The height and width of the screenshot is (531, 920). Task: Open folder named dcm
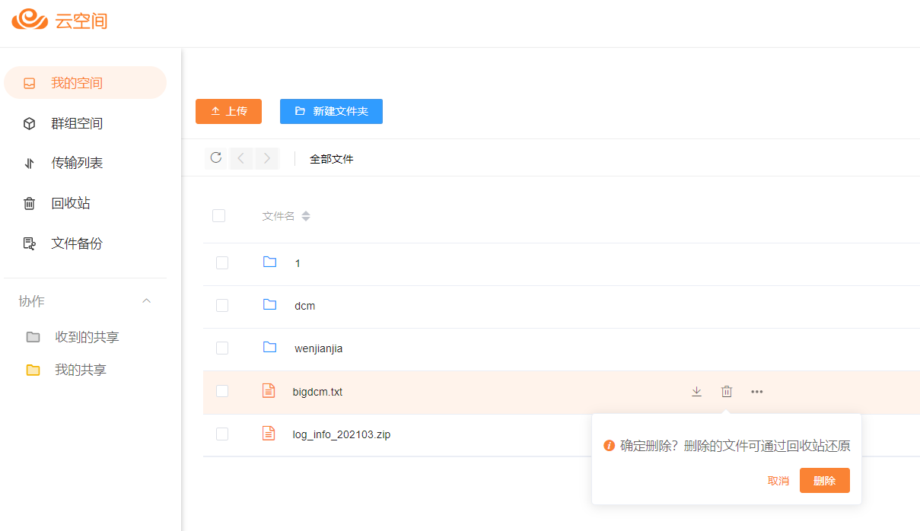tap(304, 306)
